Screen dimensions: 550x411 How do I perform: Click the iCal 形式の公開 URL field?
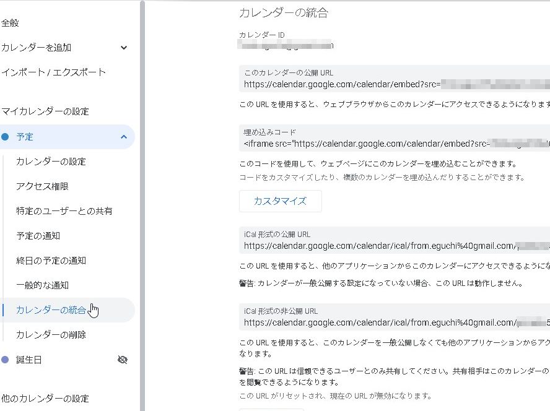tap(394, 246)
